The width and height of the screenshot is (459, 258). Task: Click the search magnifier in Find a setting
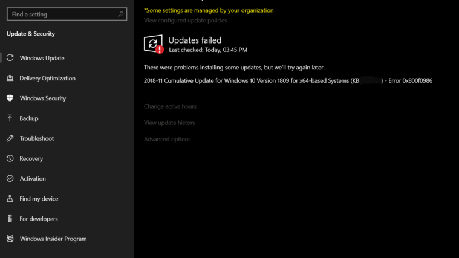click(120, 14)
